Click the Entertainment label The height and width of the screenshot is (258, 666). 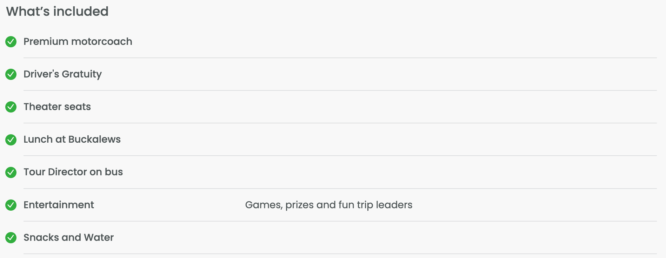pyautogui.click(x=59, y=205)
